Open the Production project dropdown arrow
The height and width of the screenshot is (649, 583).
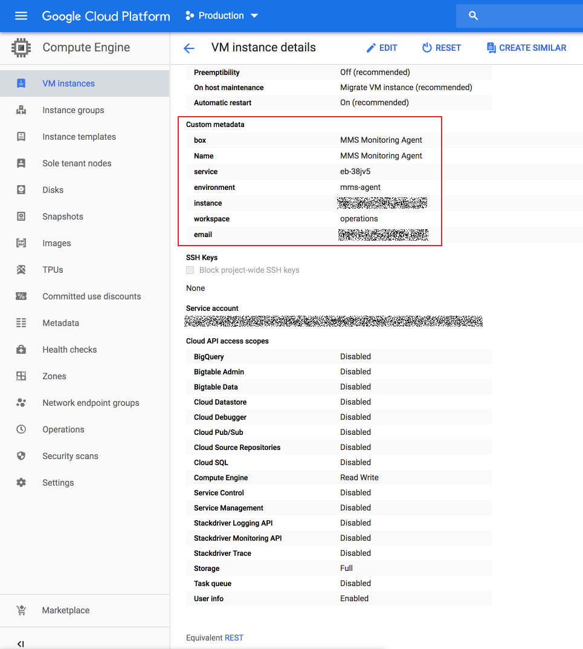254,16
